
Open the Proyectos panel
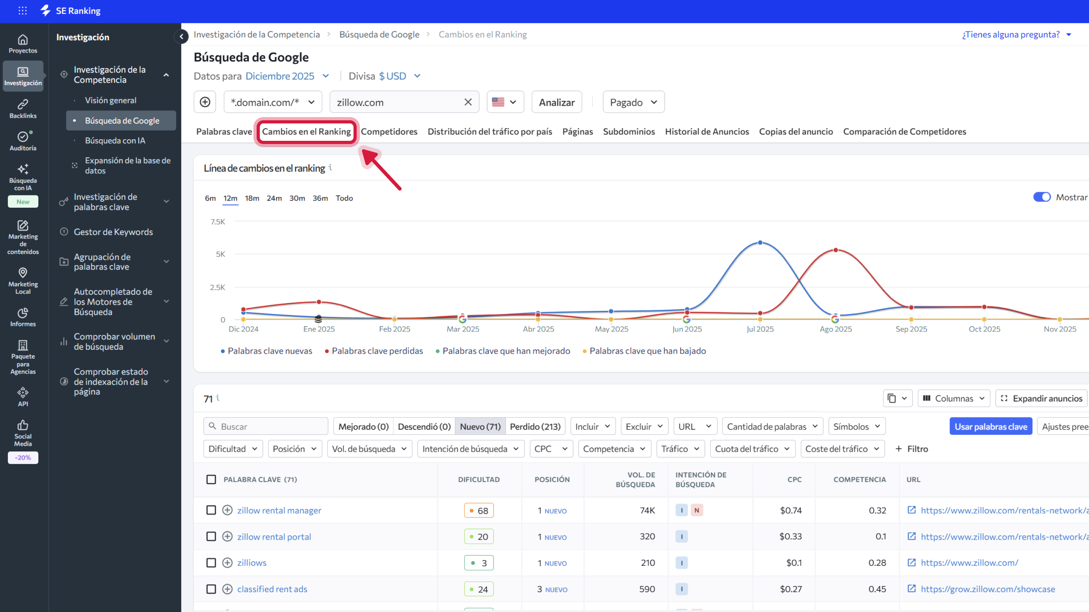[23, 43]
